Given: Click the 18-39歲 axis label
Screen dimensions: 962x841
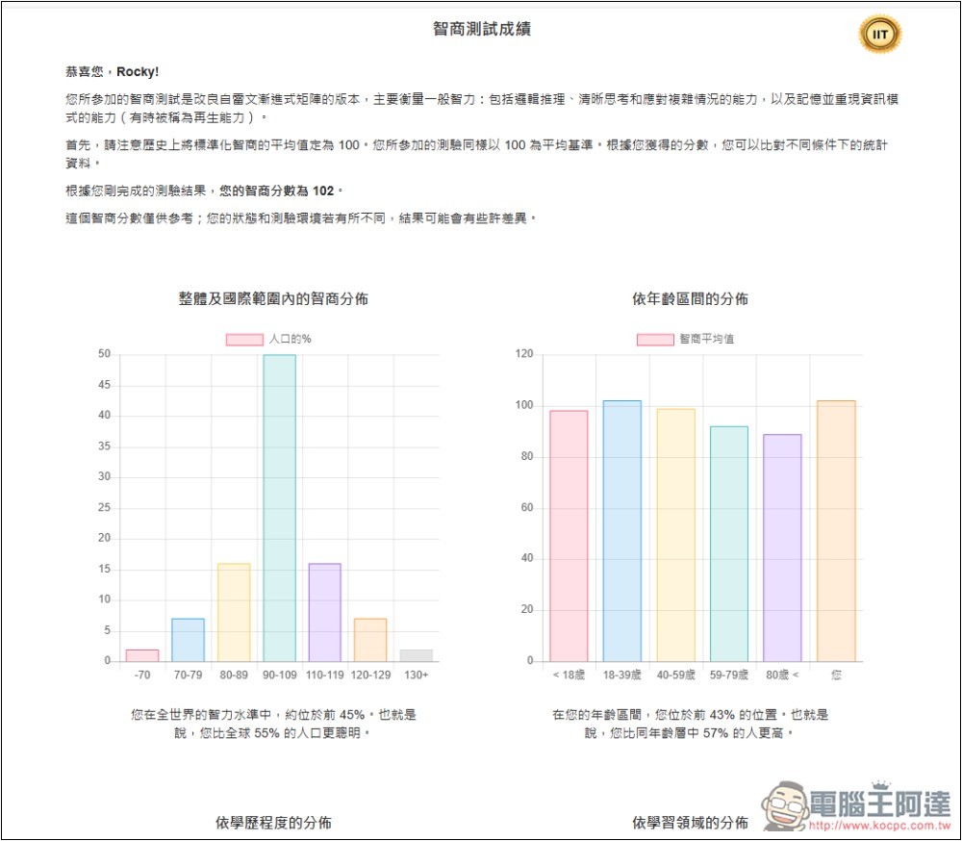Looking at the screenshot, I should (622, 675).
